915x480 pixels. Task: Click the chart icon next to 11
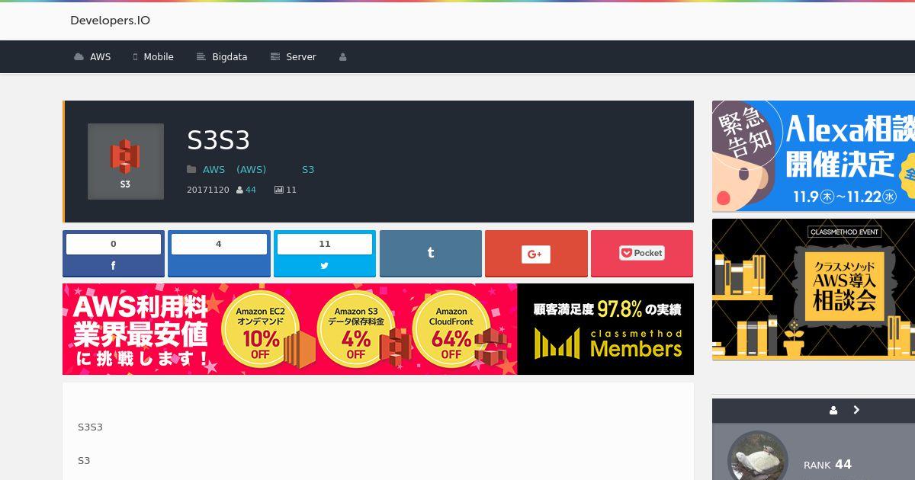(279, 190)
